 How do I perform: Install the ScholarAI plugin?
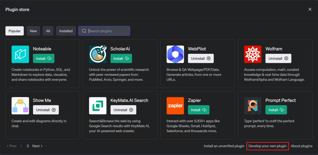click(121, 58)
